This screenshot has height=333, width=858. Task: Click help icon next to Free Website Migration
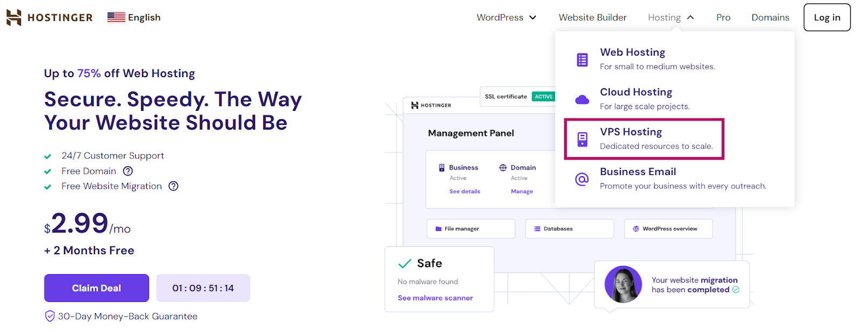(173, 186)
